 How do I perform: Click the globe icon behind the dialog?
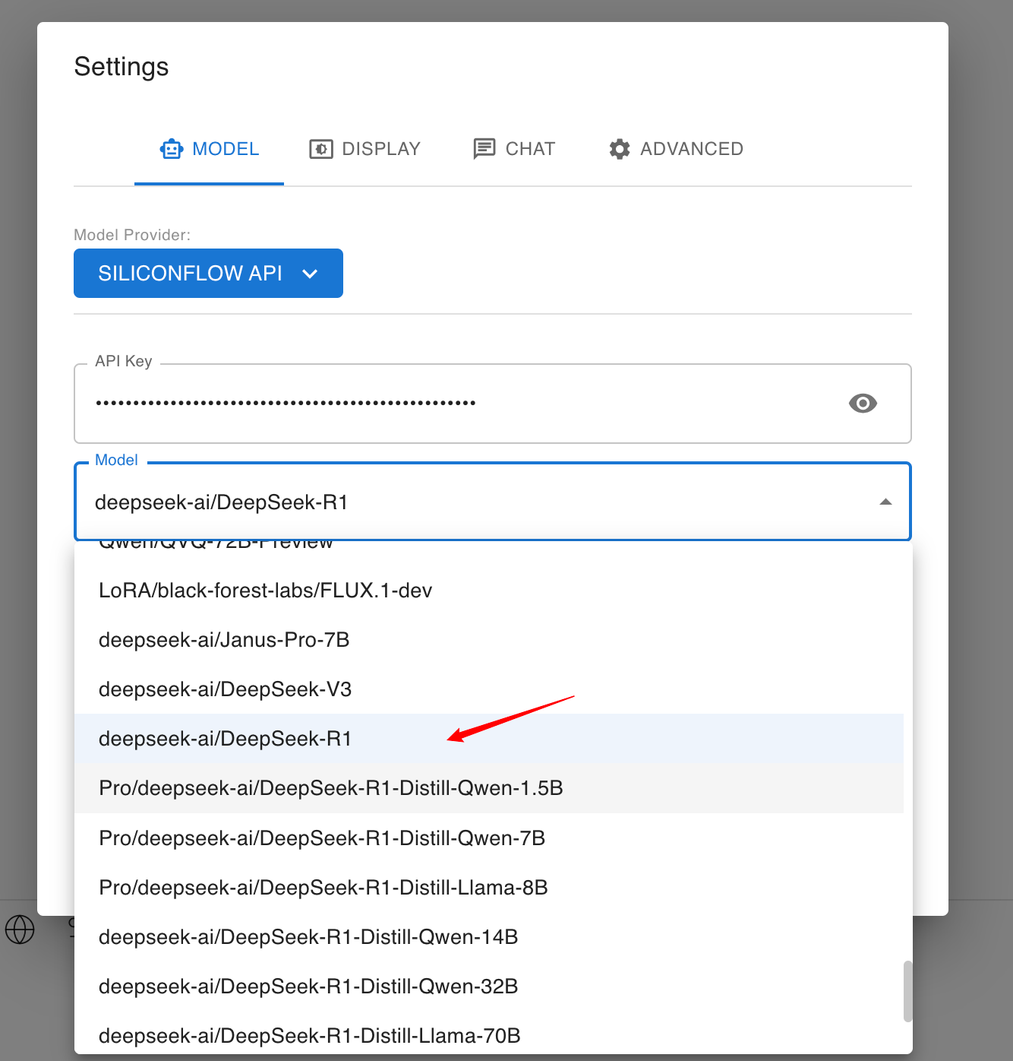click(x=20, y=929)
